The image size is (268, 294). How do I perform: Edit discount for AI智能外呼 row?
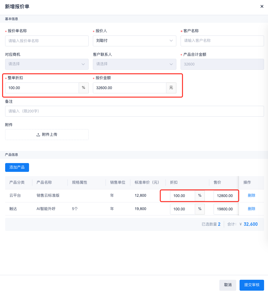point(182,209)
